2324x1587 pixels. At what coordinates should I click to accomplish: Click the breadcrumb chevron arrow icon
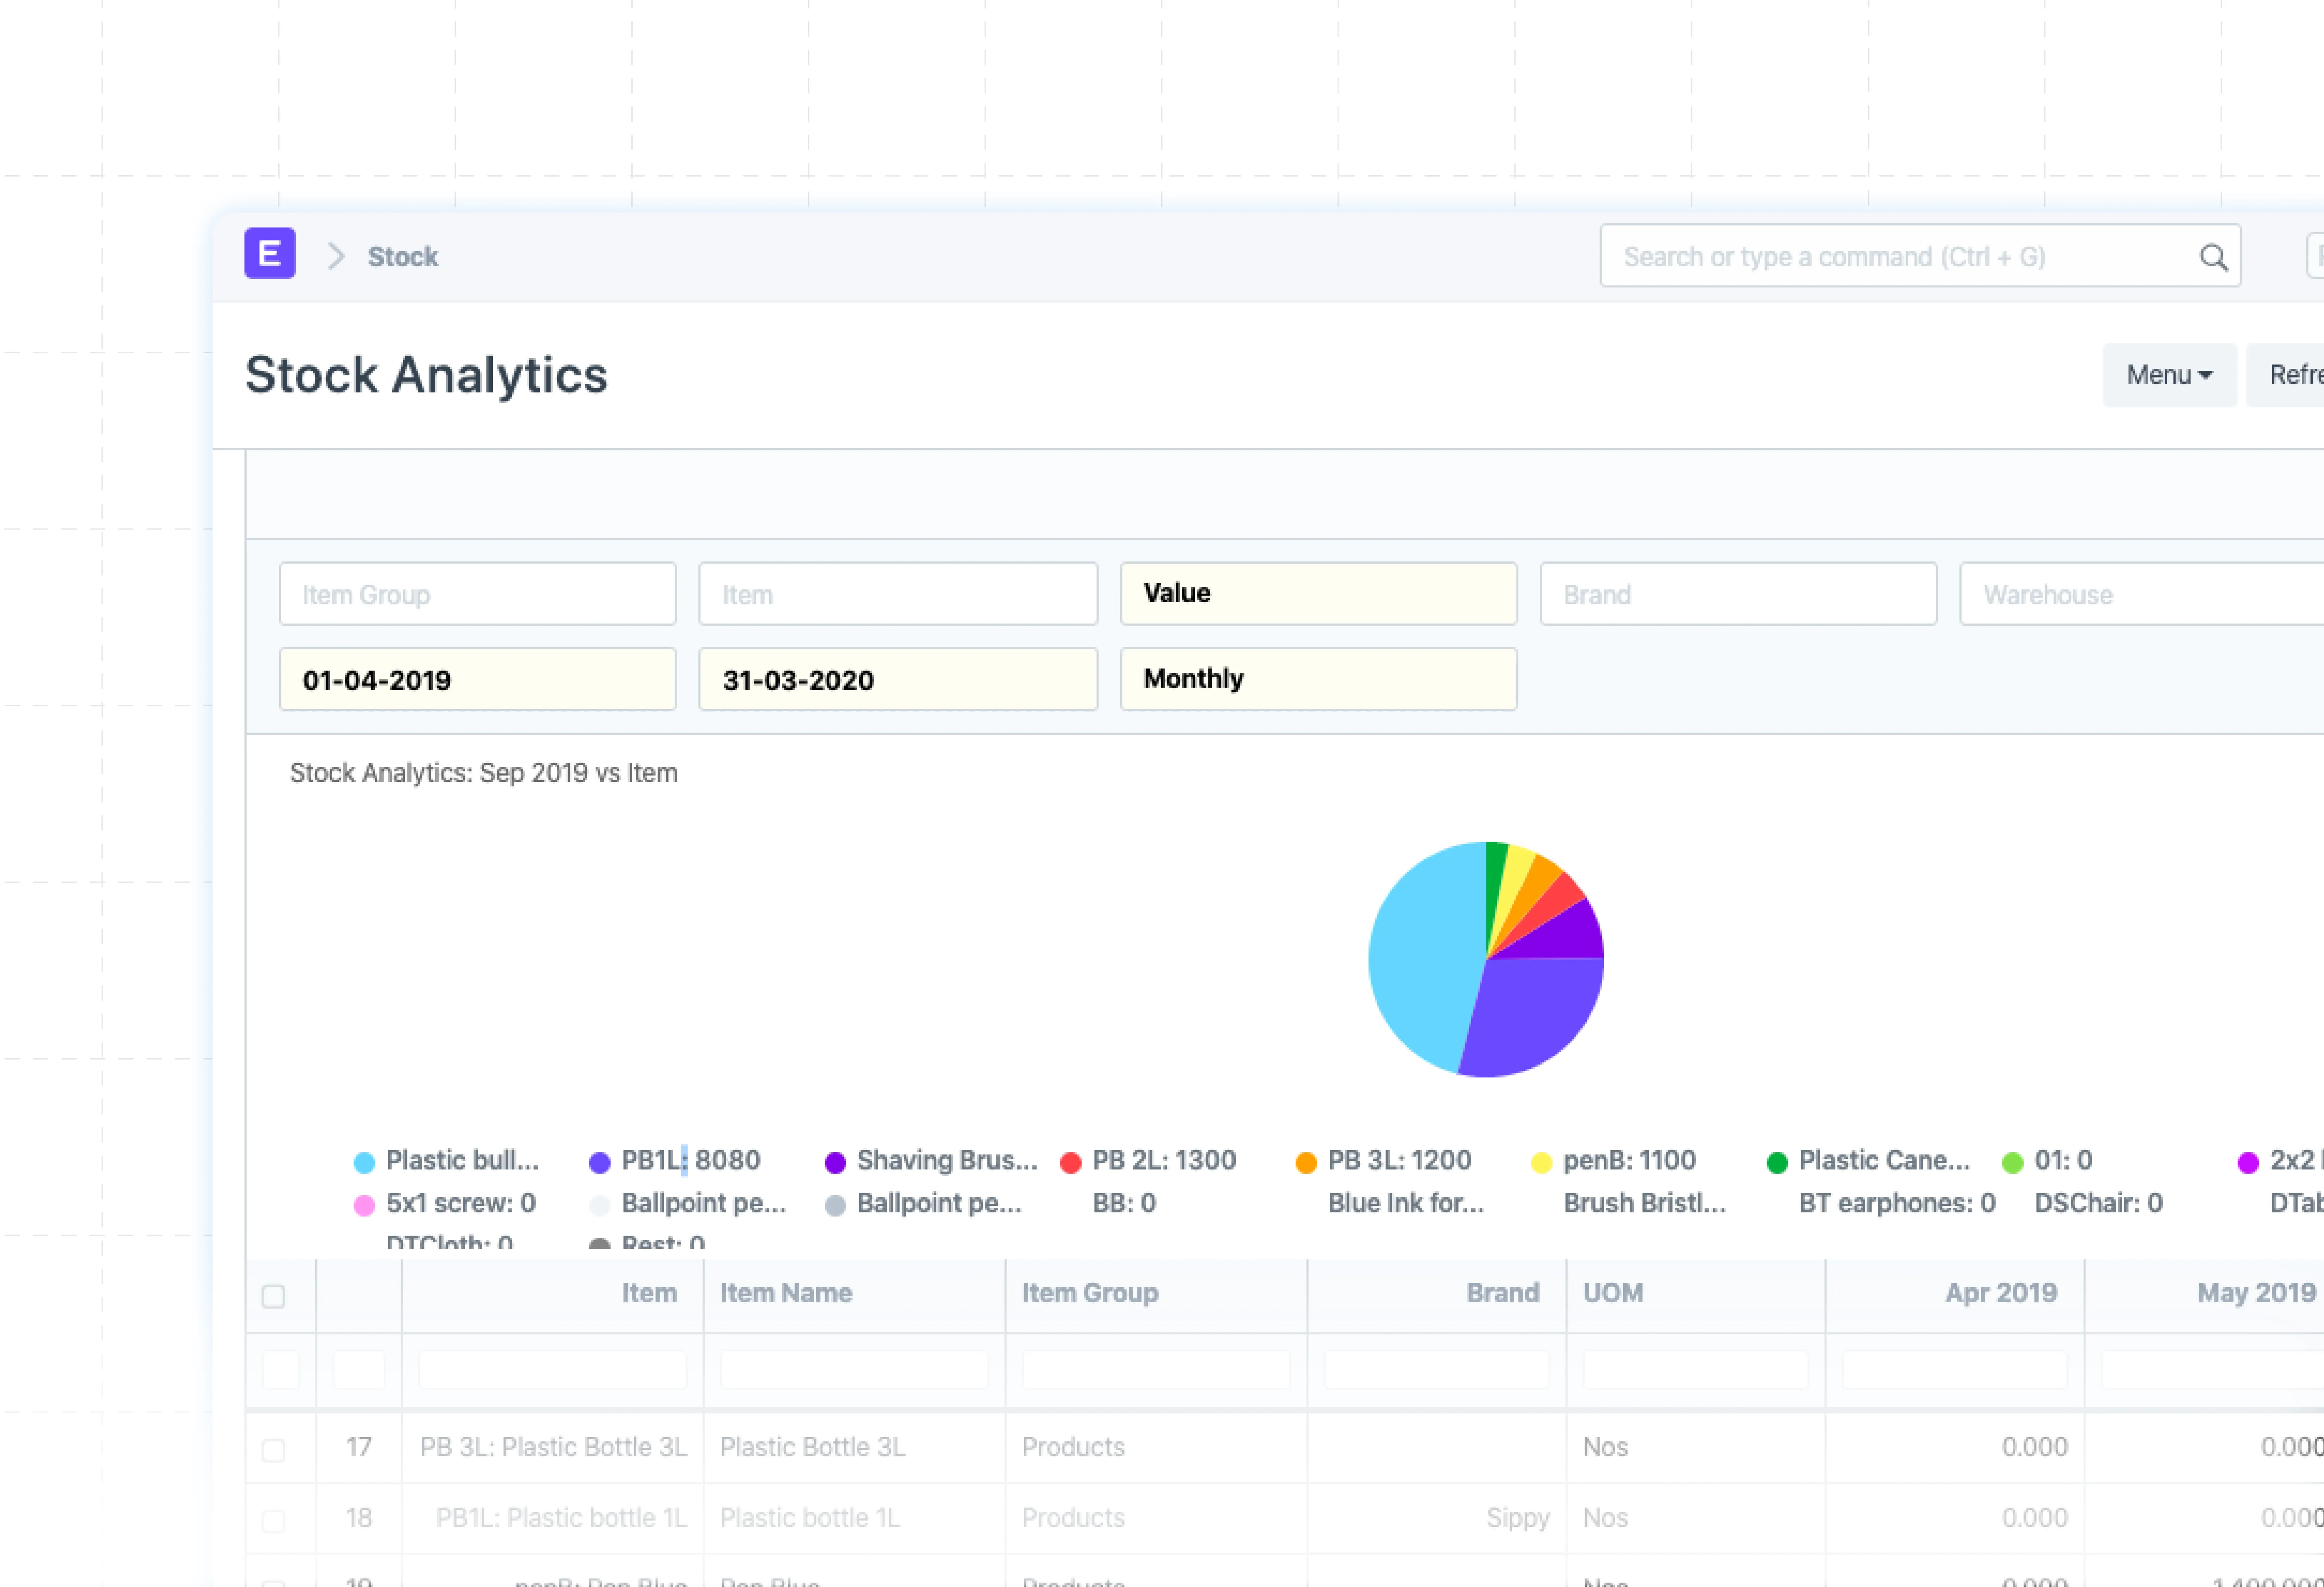tap(336, 257)
